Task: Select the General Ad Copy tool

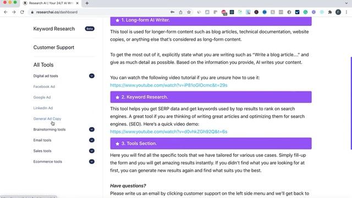Action: click(x=47, y=119)
